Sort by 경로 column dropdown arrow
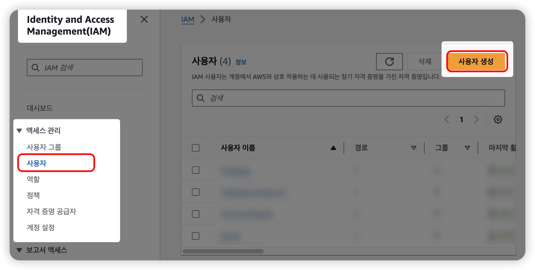The width and height of the screenshot is (535, 270). pos(414,148)
